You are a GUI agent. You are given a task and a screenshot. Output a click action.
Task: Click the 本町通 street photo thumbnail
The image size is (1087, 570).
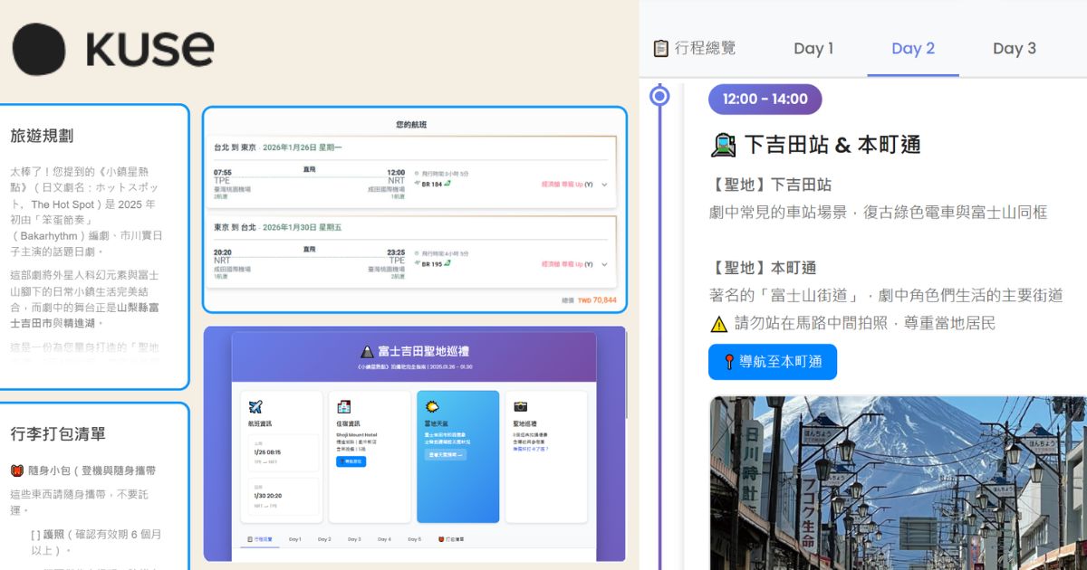click(897, 480)
